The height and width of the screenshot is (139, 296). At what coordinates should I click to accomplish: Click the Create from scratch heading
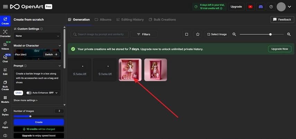(x=29, y=20)
